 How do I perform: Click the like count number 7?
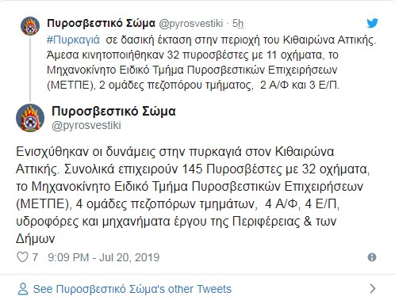point(35,257)
